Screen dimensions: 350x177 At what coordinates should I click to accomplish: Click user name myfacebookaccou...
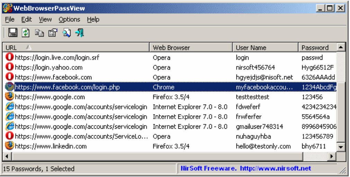point(264,87)
